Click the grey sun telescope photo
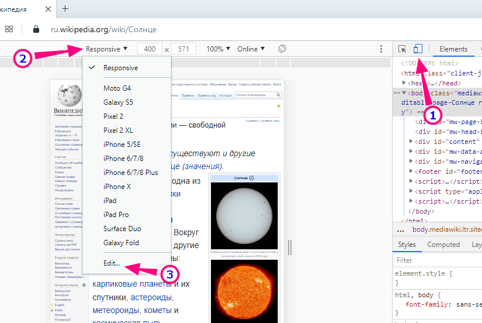Screen dimensions: 482x323 pyautogui.click(x=244, y=215)
